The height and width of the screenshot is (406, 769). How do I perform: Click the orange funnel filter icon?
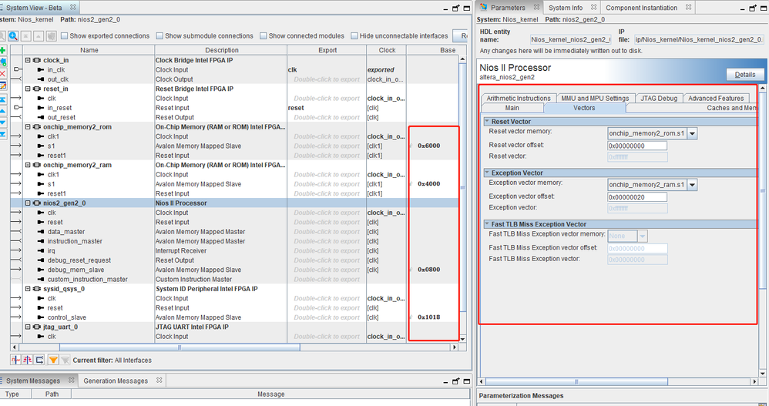(53, 360)
